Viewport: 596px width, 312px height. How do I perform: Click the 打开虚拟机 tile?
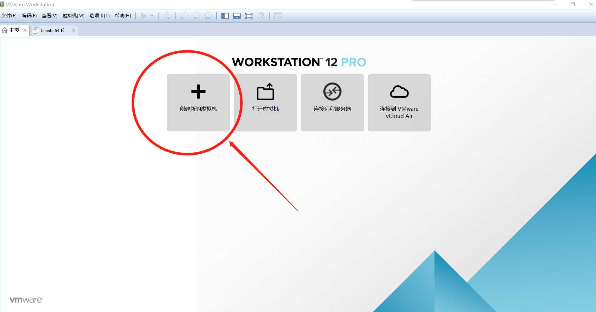265,103
